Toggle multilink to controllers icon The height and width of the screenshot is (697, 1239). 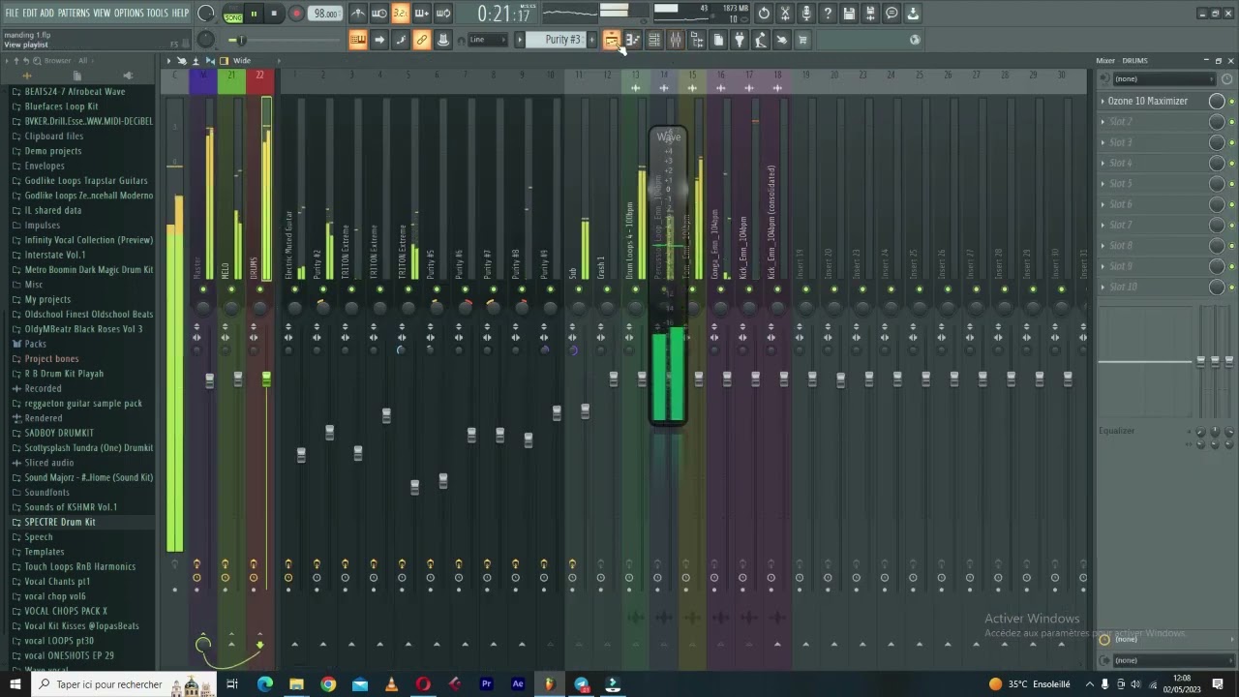tap(422, 40)
